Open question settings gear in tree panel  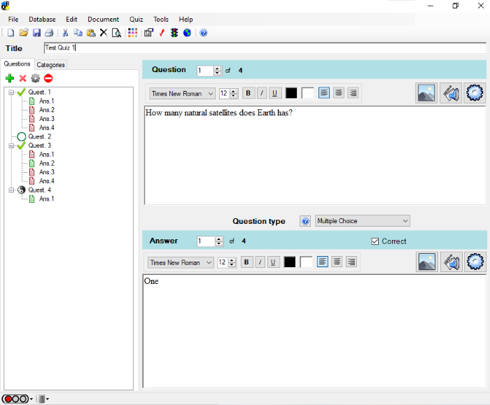[35, 78]
